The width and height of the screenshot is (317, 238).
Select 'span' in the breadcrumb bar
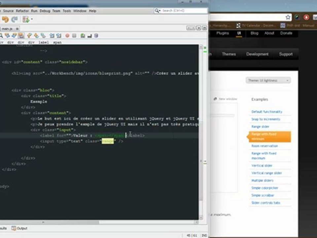(x=57, y=42)
